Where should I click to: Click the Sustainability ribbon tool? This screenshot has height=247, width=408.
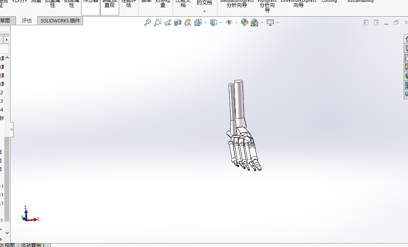click(x=360, y=1)
